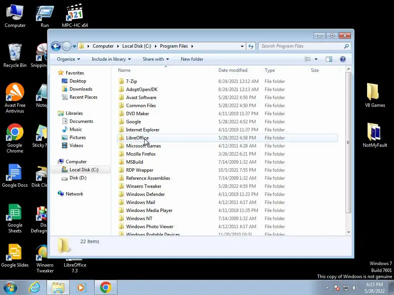Click the scroll up arrow of file list
Image resolution: width=394 pixels, height=295 pixels.
[348, 69]
